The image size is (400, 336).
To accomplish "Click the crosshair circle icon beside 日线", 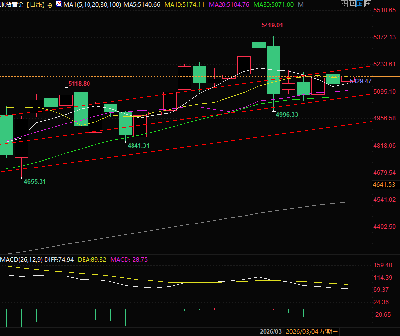I will [x=50, y=5].
